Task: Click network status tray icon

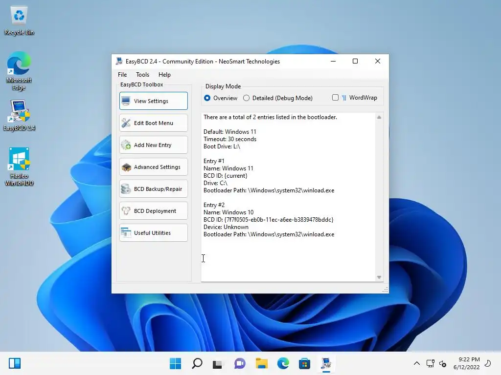Action: click(431, 363)
